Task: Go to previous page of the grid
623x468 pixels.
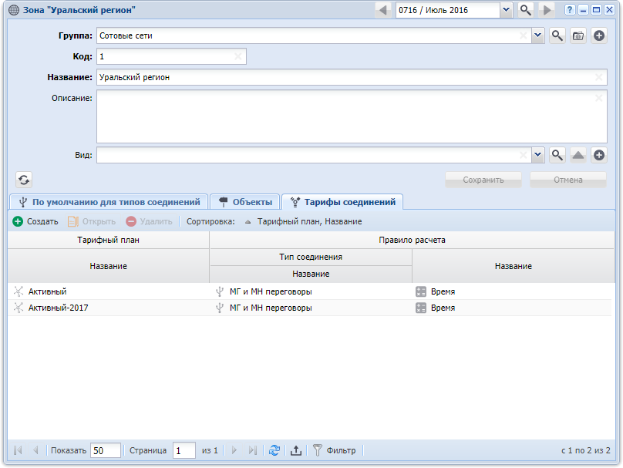Action: pos(35,450)
